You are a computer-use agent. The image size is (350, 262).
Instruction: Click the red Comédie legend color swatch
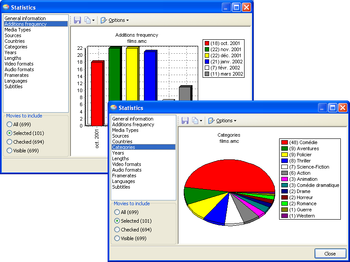point(284,142)
